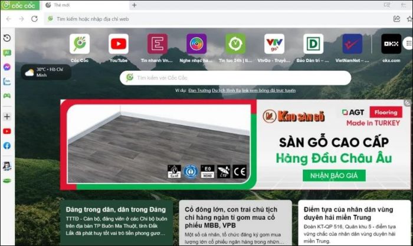The image size is (413, 246).
Task: Click the 'Du lịch Ninh Ba' search suggestion
Action: click(226, 91)
